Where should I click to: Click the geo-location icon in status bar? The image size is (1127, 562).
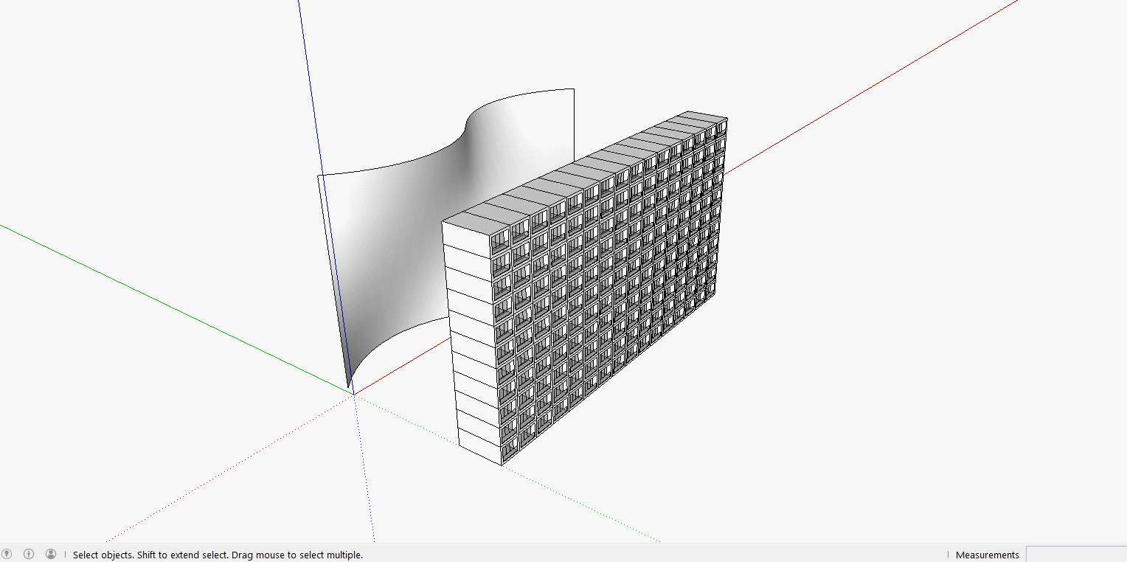tap(7, 554)
